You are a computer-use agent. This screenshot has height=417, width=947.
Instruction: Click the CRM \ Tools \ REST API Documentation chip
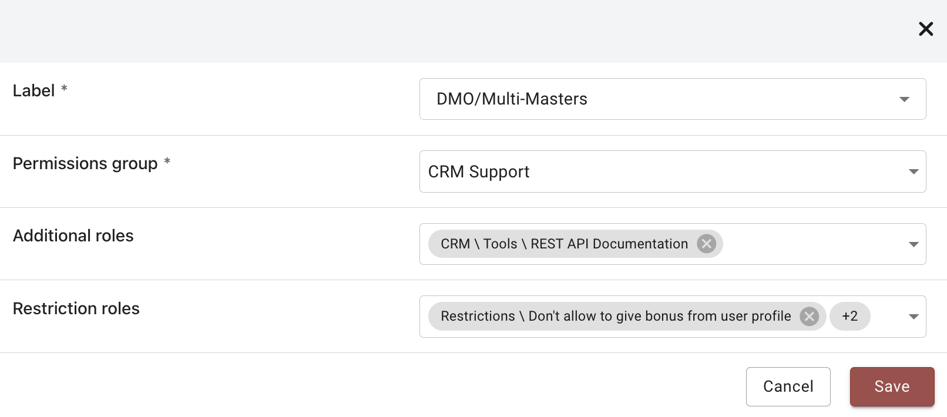(x=564, y=244)
